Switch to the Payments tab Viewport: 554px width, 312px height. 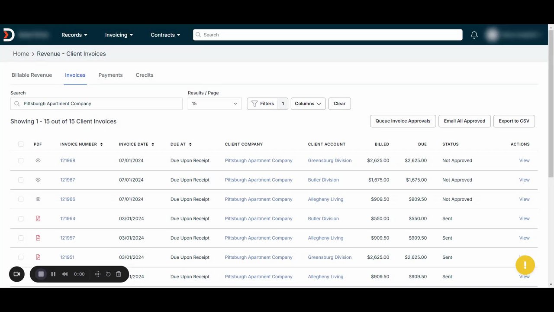coord(110,75)
